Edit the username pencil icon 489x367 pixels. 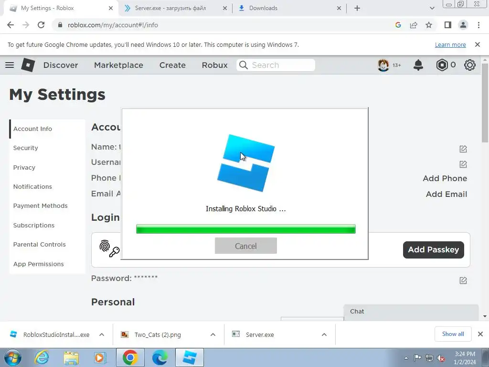(463, 164)
